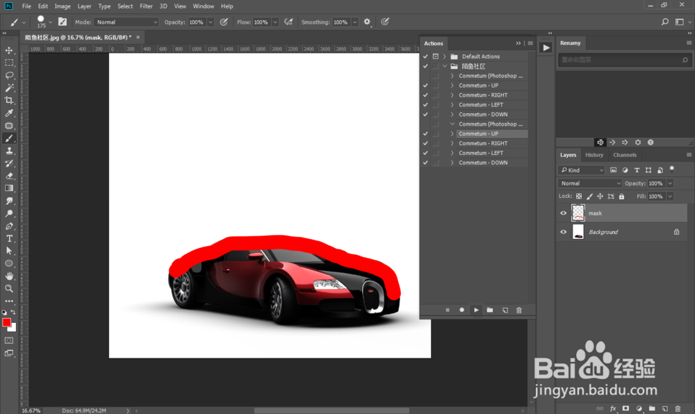Select the Eyedropper tool

tap(10, 113)
